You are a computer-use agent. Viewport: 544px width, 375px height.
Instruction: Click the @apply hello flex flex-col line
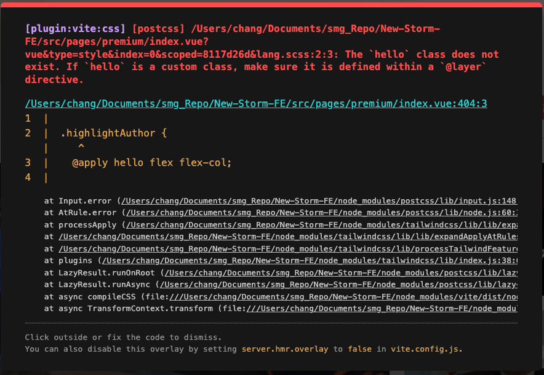point(151,163)
